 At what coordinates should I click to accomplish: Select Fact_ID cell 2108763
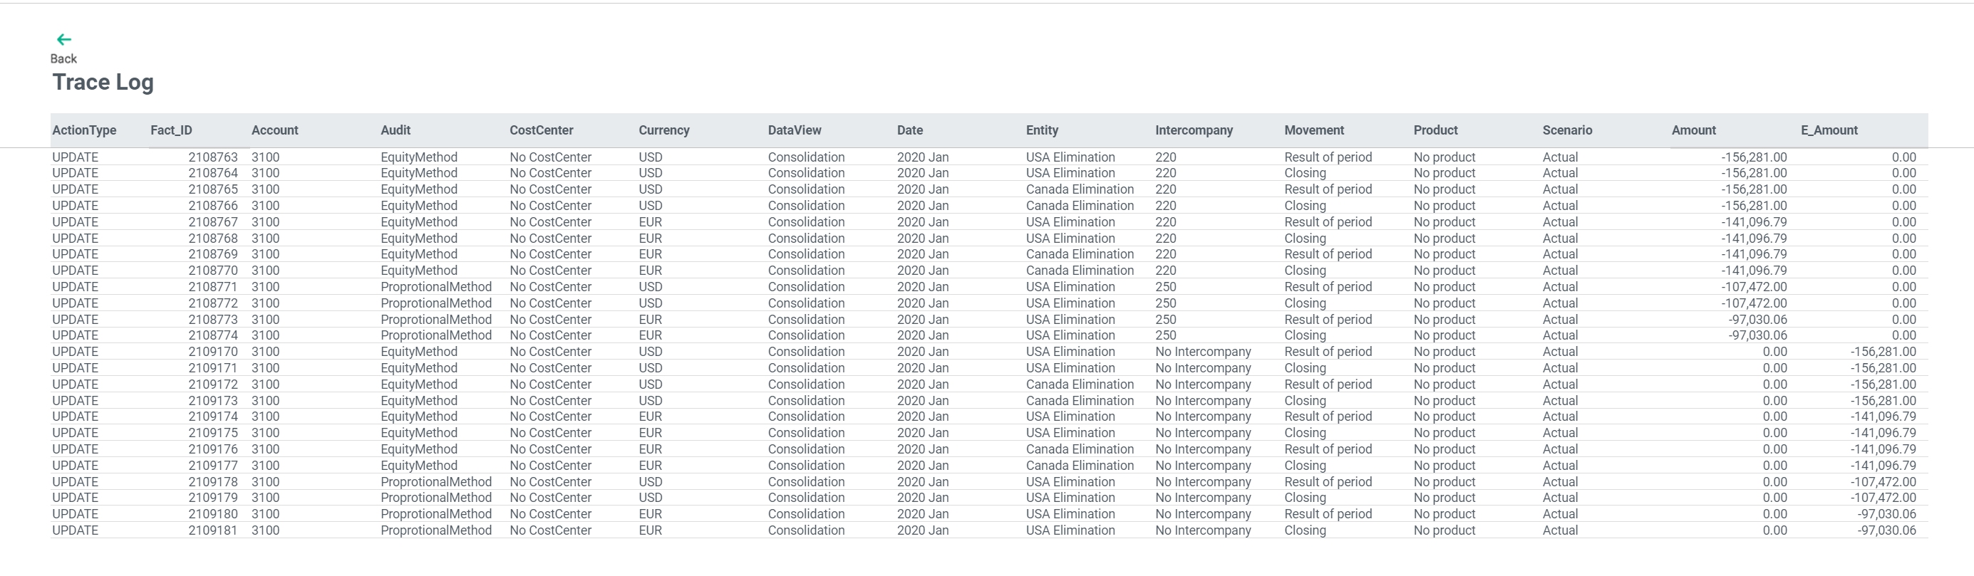[x=213, y=157]
